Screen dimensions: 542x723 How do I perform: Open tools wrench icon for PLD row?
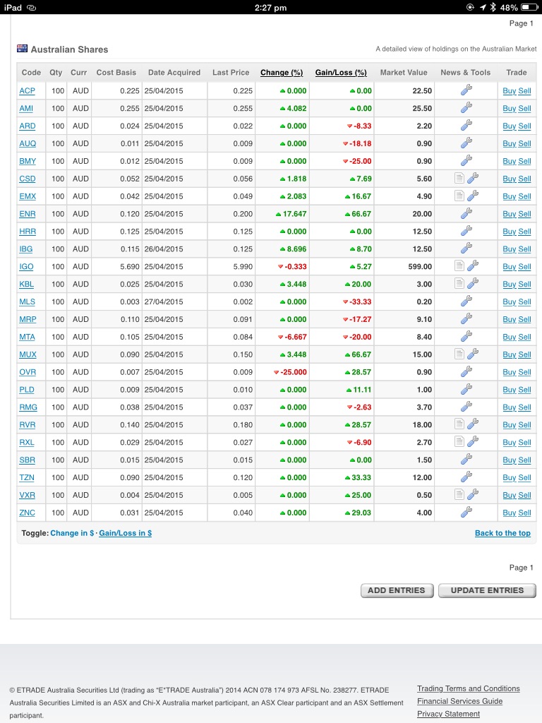[x=466, y=389]
